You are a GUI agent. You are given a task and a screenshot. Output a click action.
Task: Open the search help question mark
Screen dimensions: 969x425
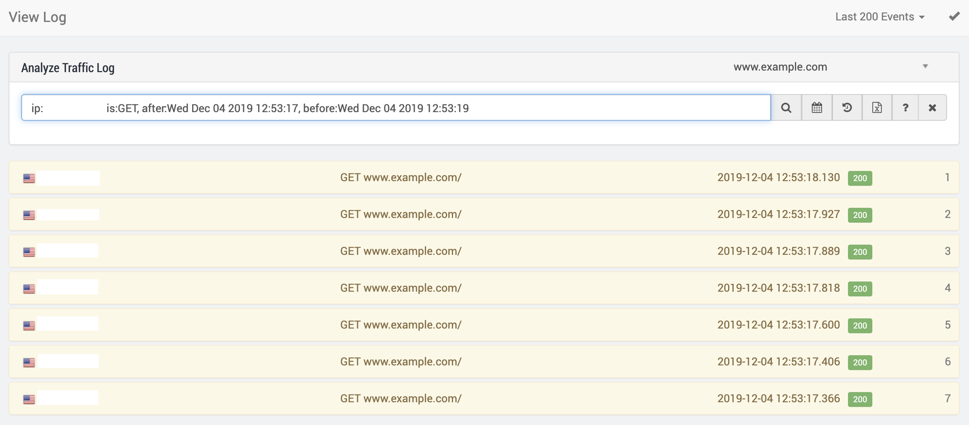point(905,108)
